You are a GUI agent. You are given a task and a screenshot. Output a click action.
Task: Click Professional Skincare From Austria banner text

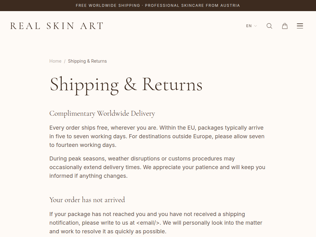(192, 6)
